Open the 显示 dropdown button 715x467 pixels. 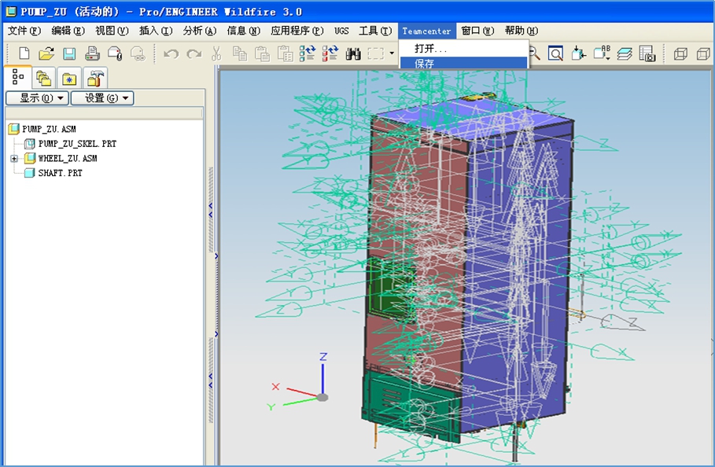click(36, 98)
